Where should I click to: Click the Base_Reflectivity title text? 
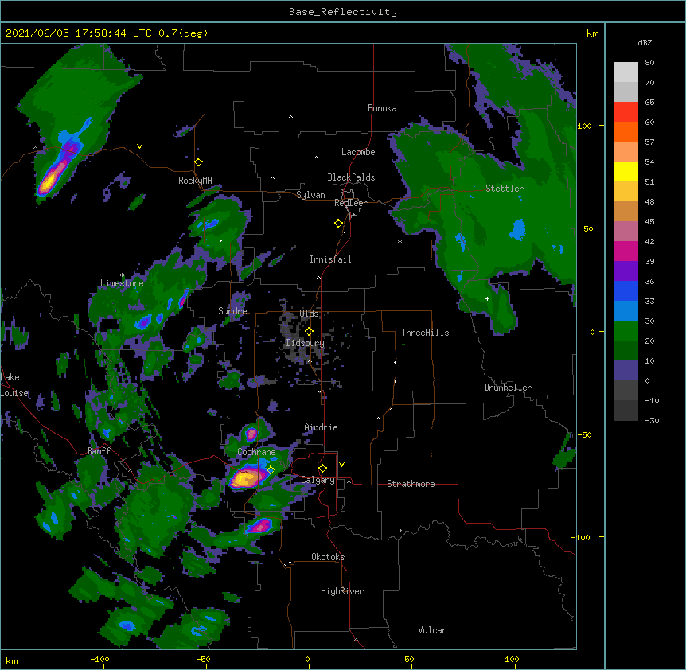(342, 12)
